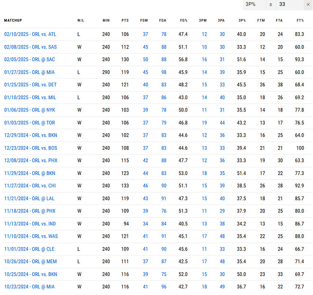This screenshot has width=313, height=295.
Task: Open the 12/23/2024 ORL vs. BOS game
Action: tap(30, 148)
